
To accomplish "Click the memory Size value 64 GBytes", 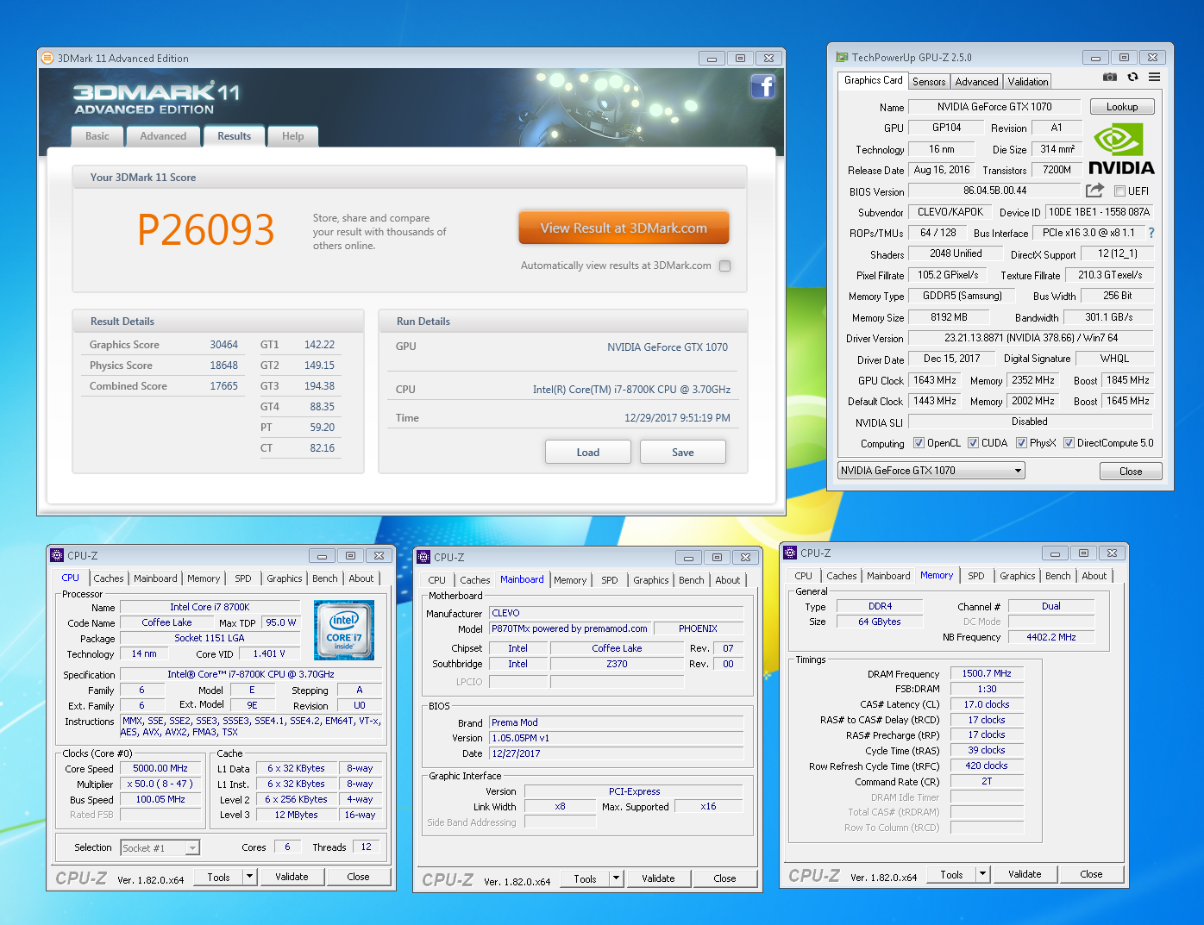I will 880,622.
